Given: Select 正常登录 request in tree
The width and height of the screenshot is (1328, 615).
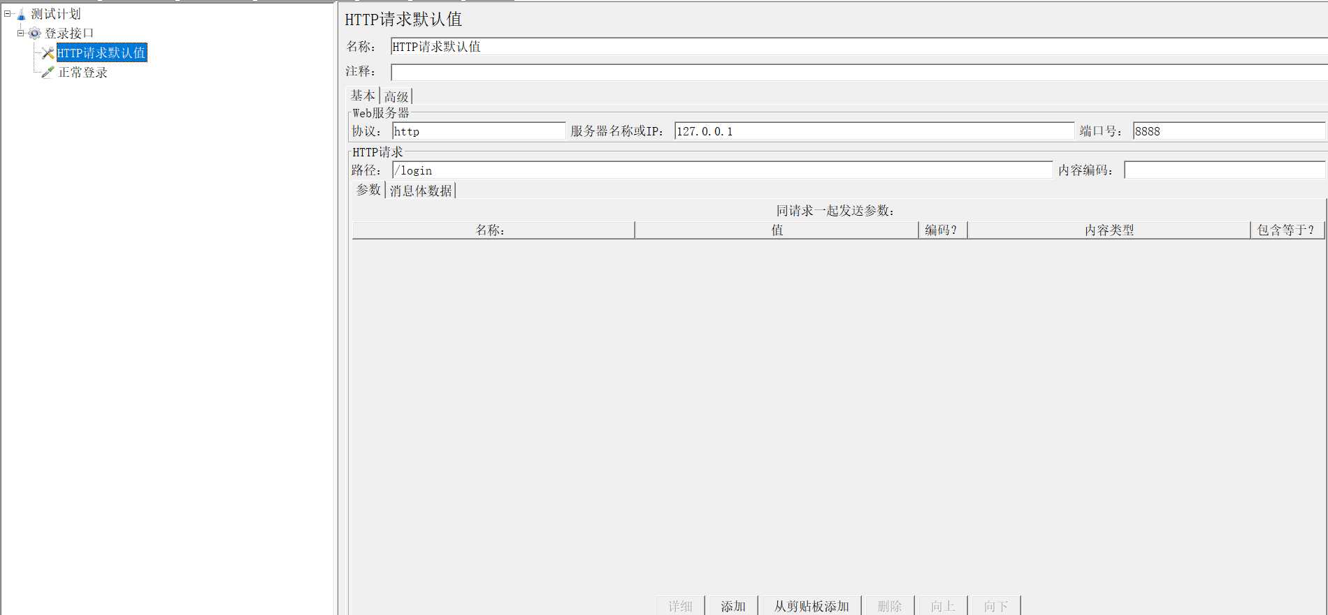Looking at the screenshot, I should (82, 72).
